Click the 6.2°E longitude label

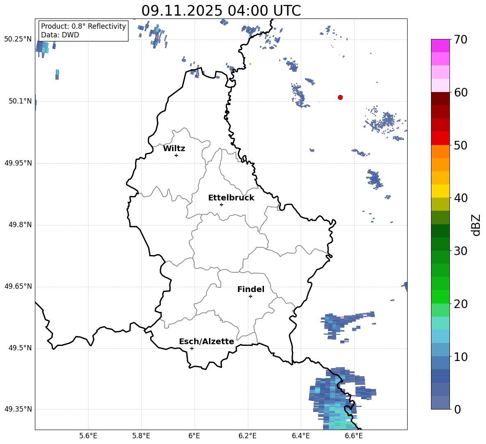[248, 436]
